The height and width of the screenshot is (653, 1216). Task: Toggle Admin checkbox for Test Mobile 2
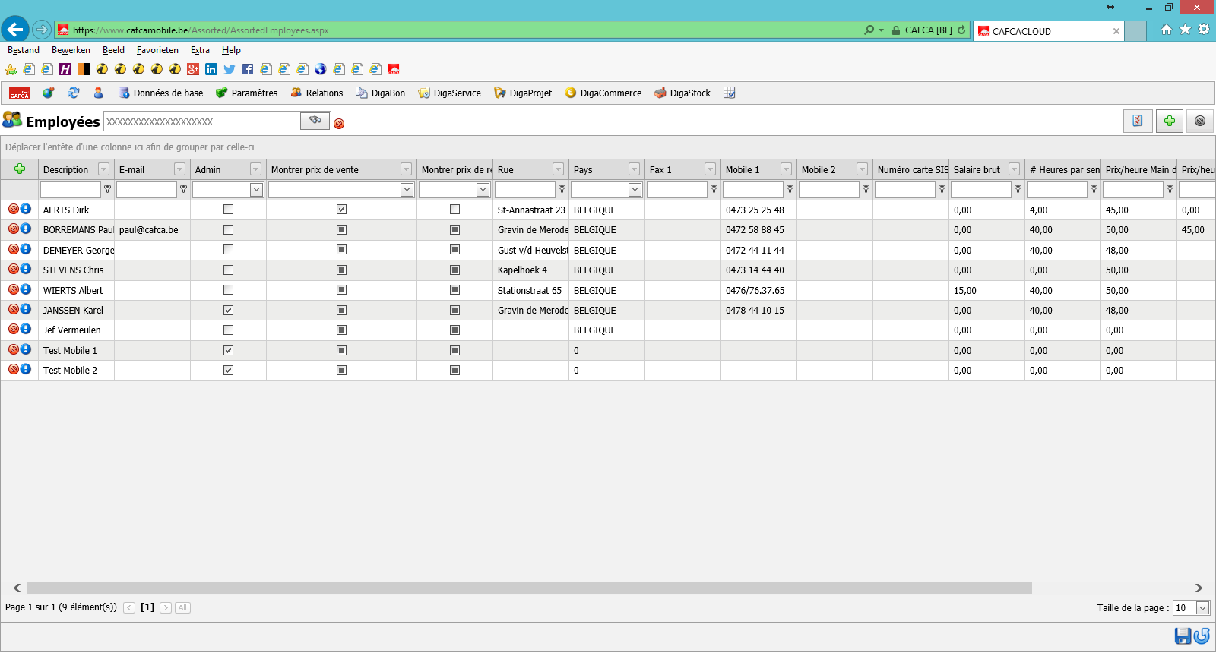tap(228, 371)
